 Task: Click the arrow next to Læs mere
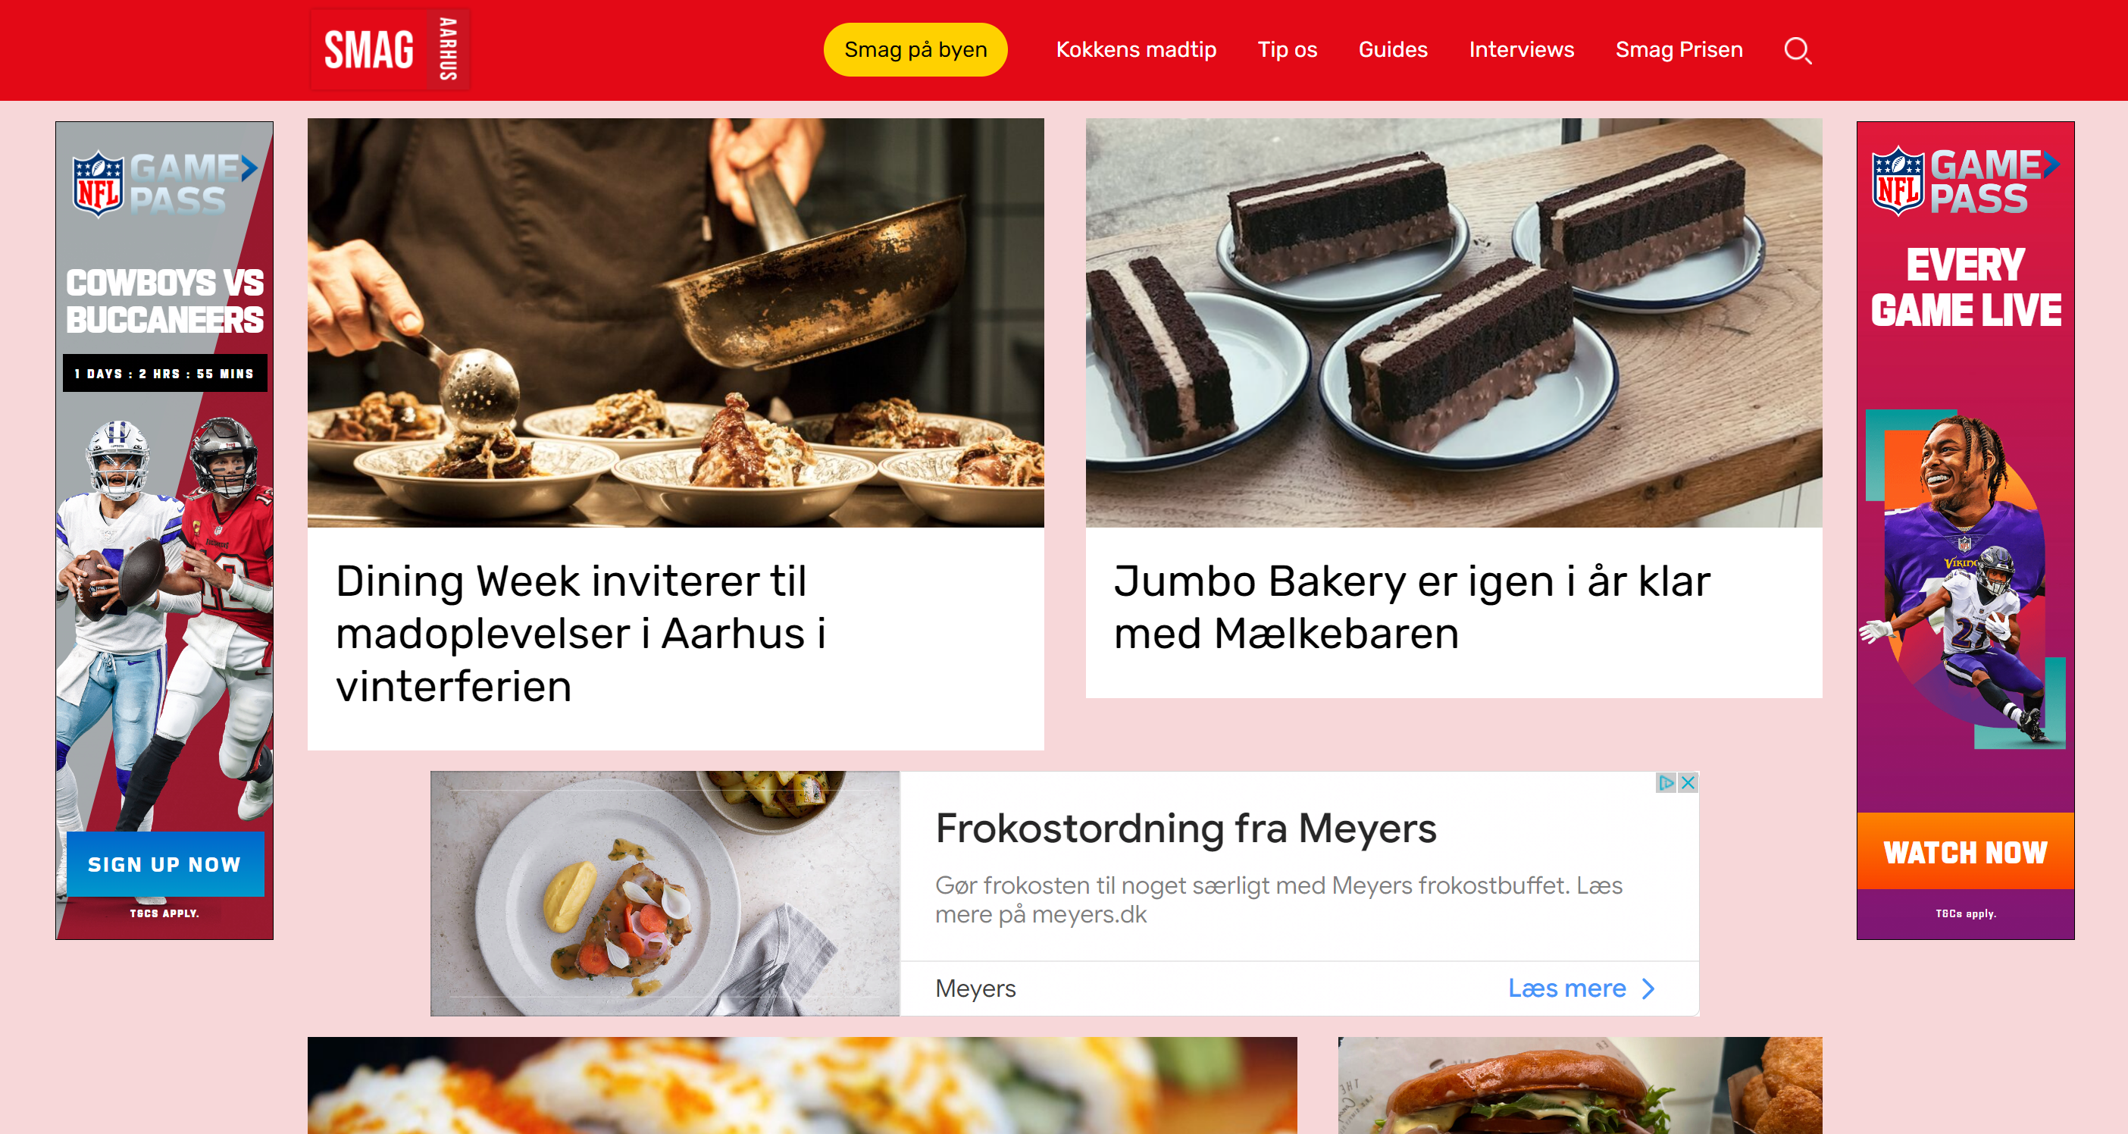[x=1649, y=988]
